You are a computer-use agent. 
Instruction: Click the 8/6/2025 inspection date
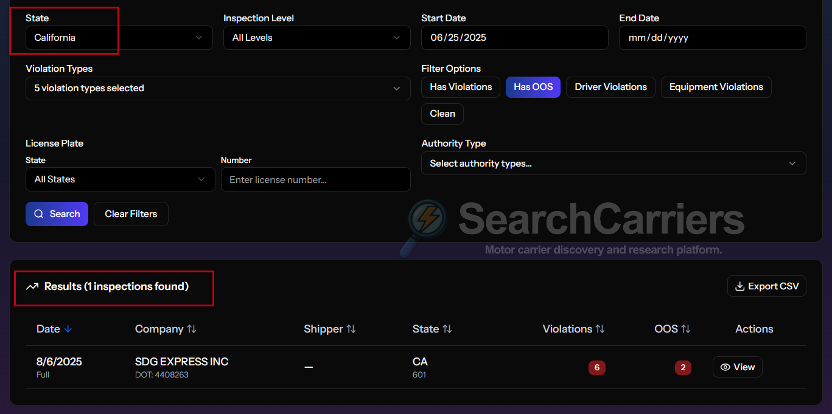[x=59, y=362]
